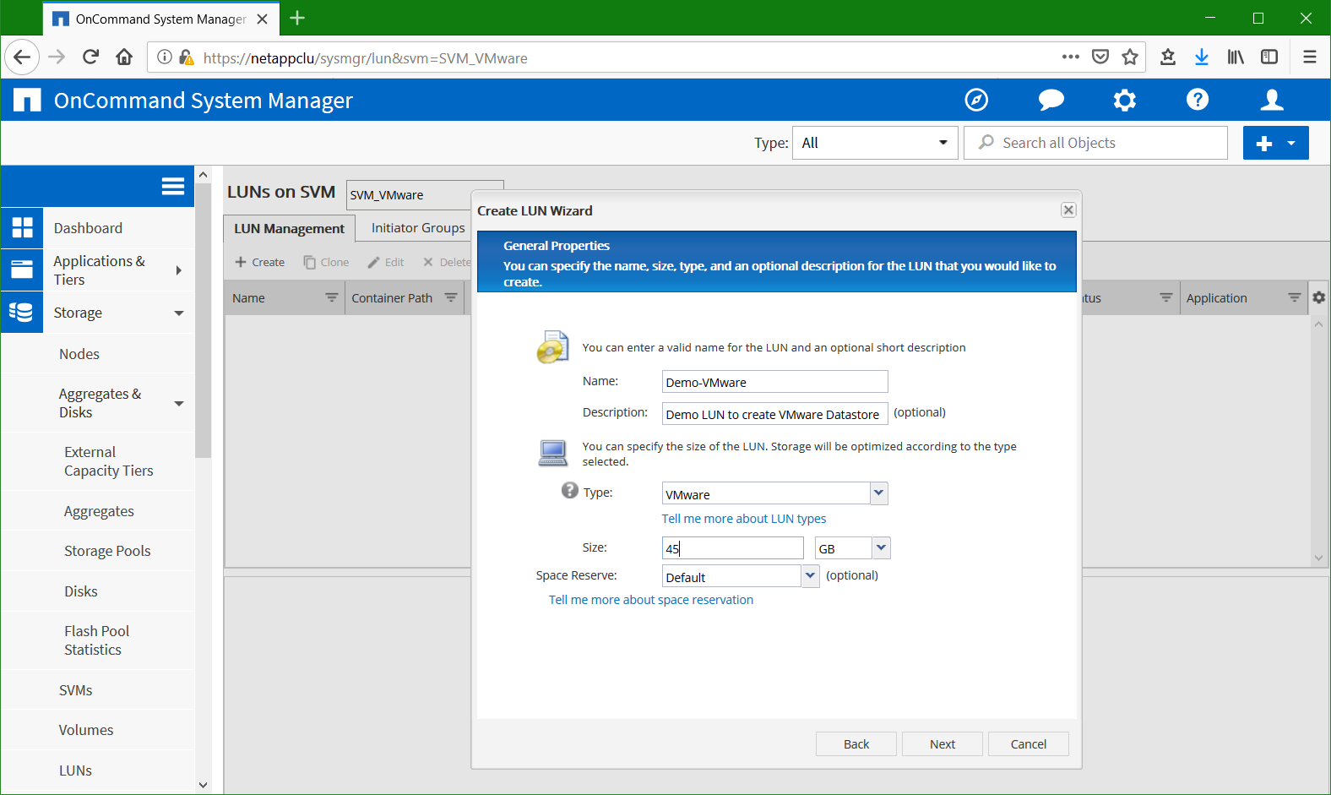Filter the Name column
The height and width of the screenshot is (795, 1331).
(331, 297)
